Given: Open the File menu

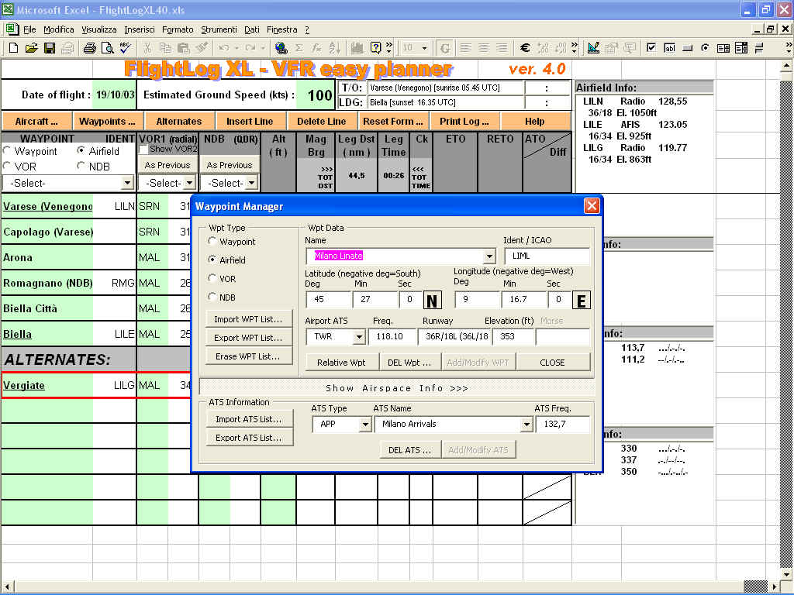Looking at the screenshot, I should click(29, 29).
